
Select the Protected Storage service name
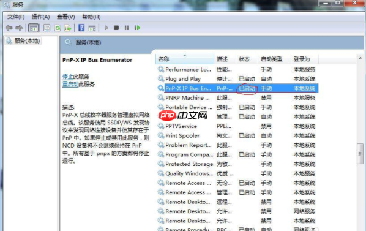coord(189,164)
